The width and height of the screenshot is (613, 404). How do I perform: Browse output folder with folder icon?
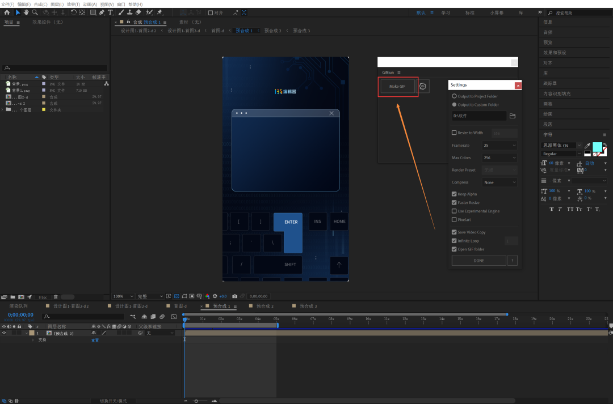(x=513, y=116)
